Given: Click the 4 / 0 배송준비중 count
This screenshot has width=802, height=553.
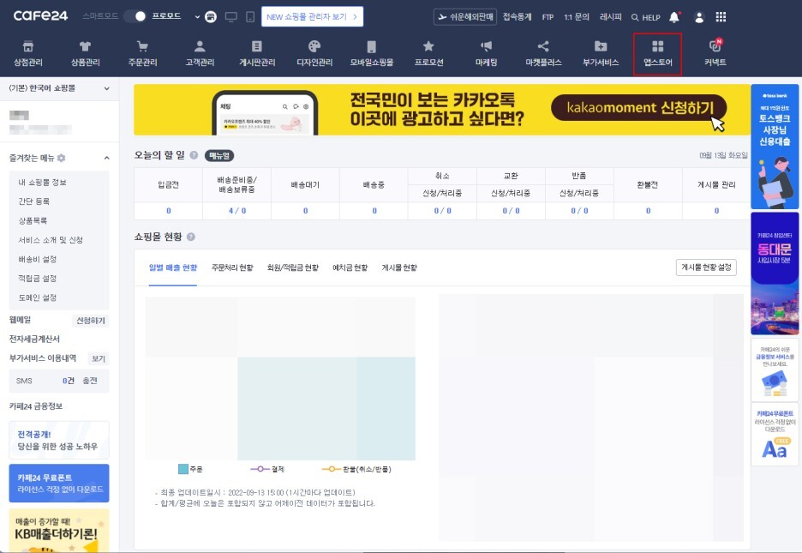Looking at the screenshot, I should pyautogui.click(x=237, y=211).
